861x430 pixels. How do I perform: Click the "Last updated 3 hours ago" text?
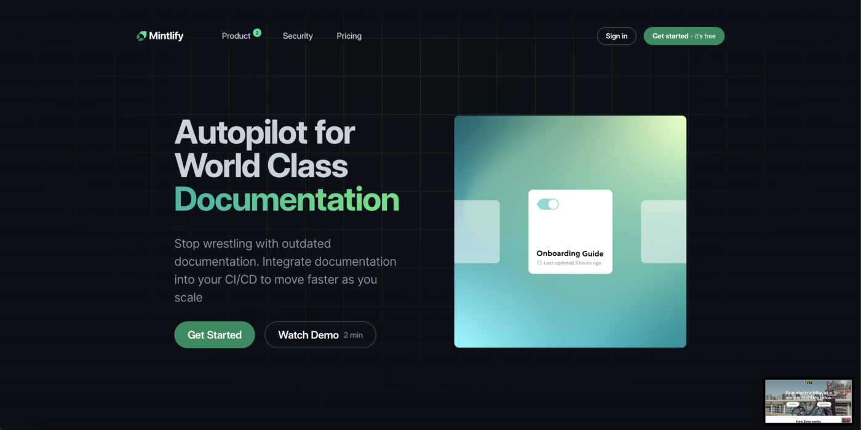pyautogui.click(x=573, y=263)
